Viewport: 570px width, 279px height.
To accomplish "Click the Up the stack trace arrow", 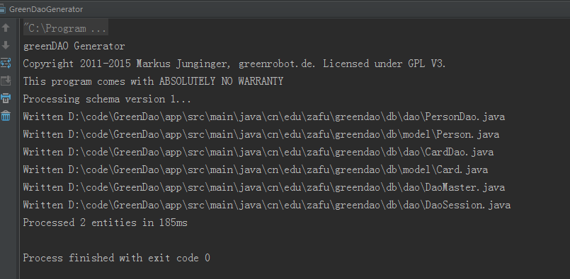I will coord(6,28).
